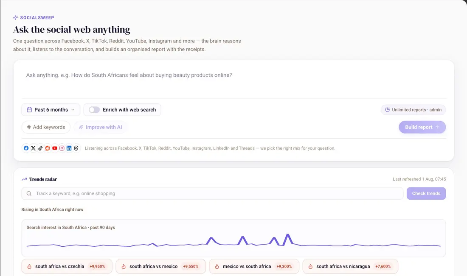
Task: Select the south africa vs czechia trend chip
Action: click(x=67, y=267)
